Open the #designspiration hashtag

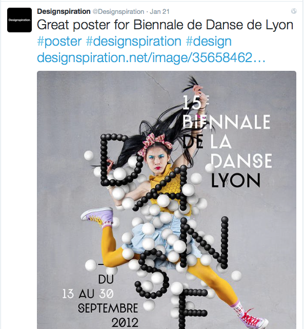click(x=134, y=42)
